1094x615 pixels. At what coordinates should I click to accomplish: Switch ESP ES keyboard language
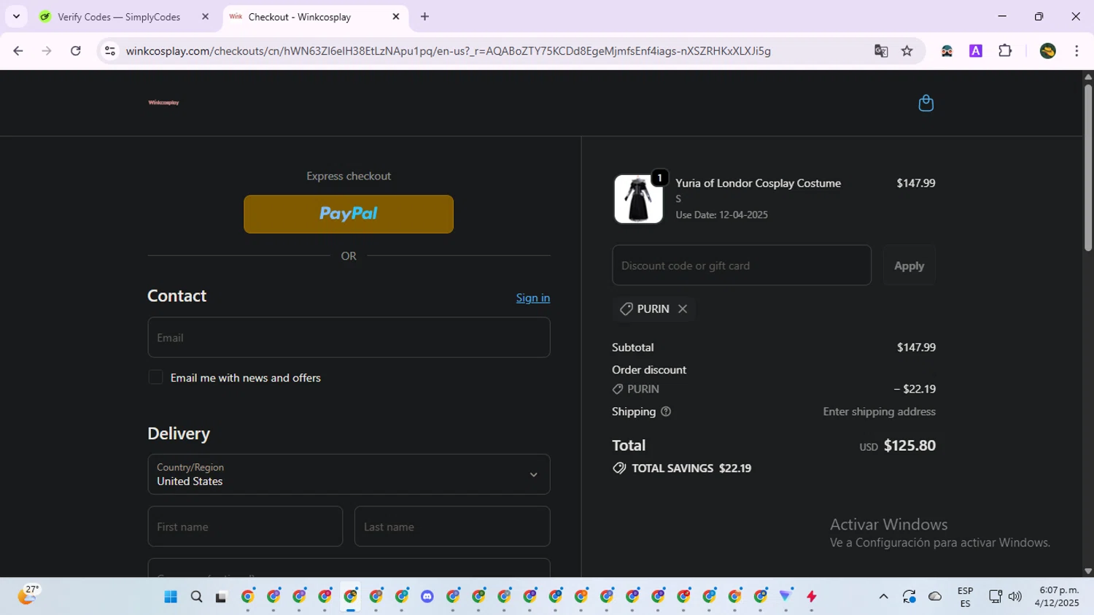point(965,597)
